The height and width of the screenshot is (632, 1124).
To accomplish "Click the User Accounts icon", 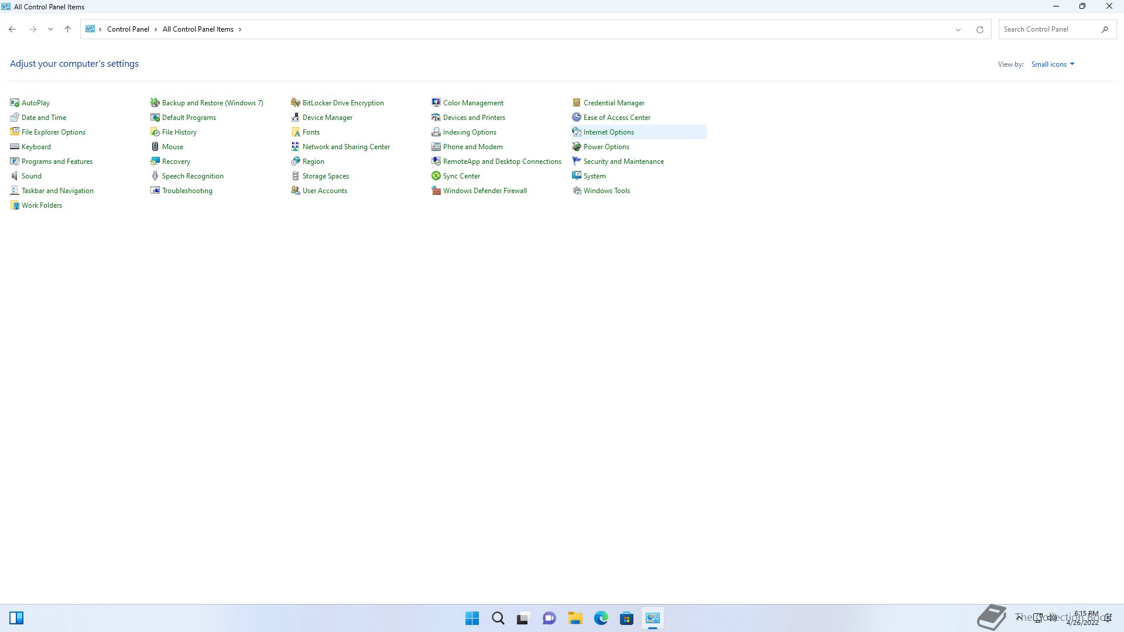I will [x=296, y=191].
